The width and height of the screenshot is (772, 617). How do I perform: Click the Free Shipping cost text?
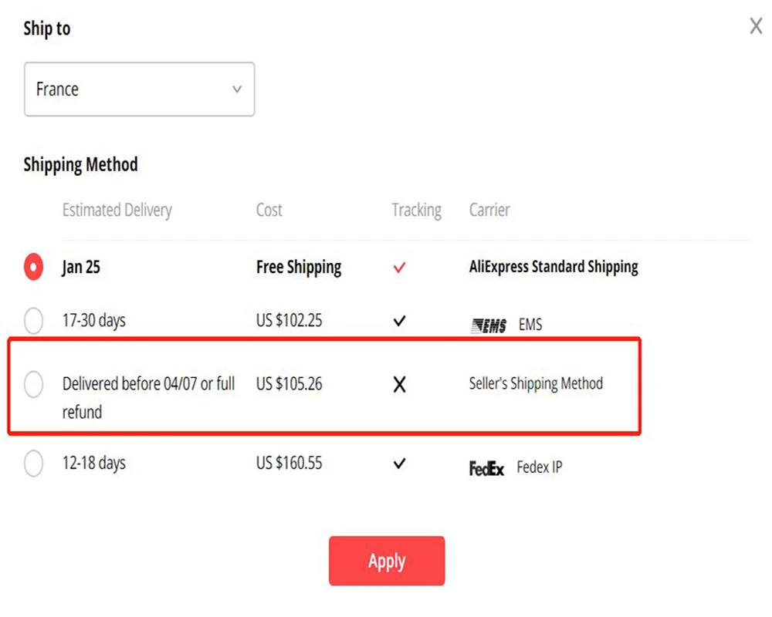click(299, 268)
